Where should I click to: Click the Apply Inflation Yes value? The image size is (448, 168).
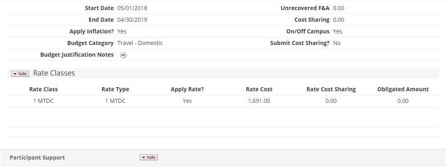point(122,31)
